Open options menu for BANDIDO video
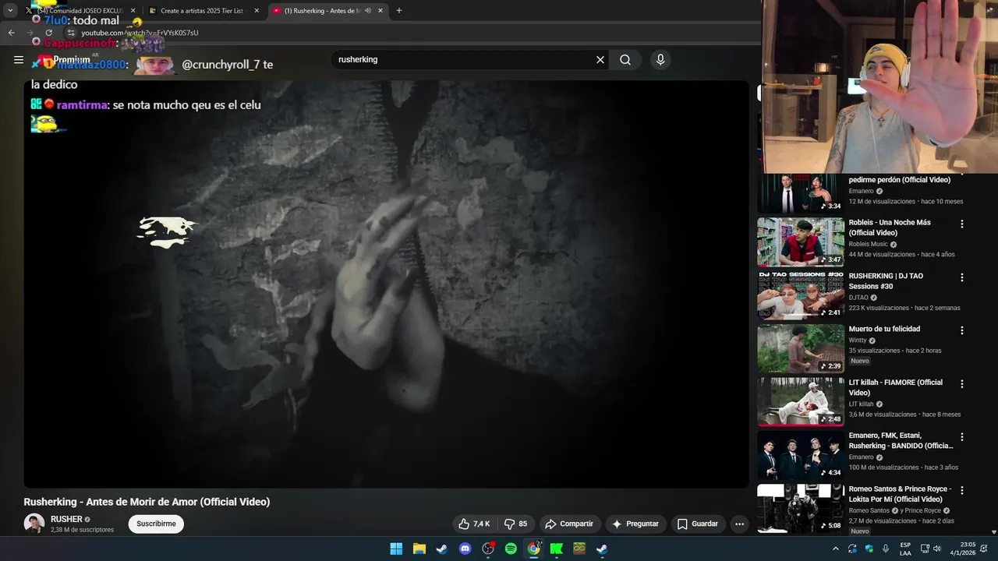The height and width of the screenshot is (561, 998). [x=961, y=437]
